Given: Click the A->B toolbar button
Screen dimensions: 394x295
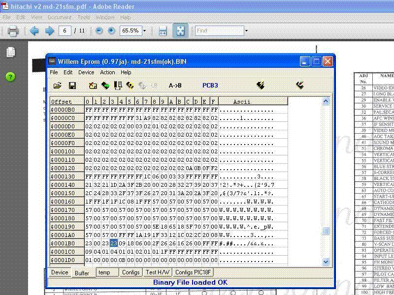Looking at the screenshot, I should pos(175,86).
